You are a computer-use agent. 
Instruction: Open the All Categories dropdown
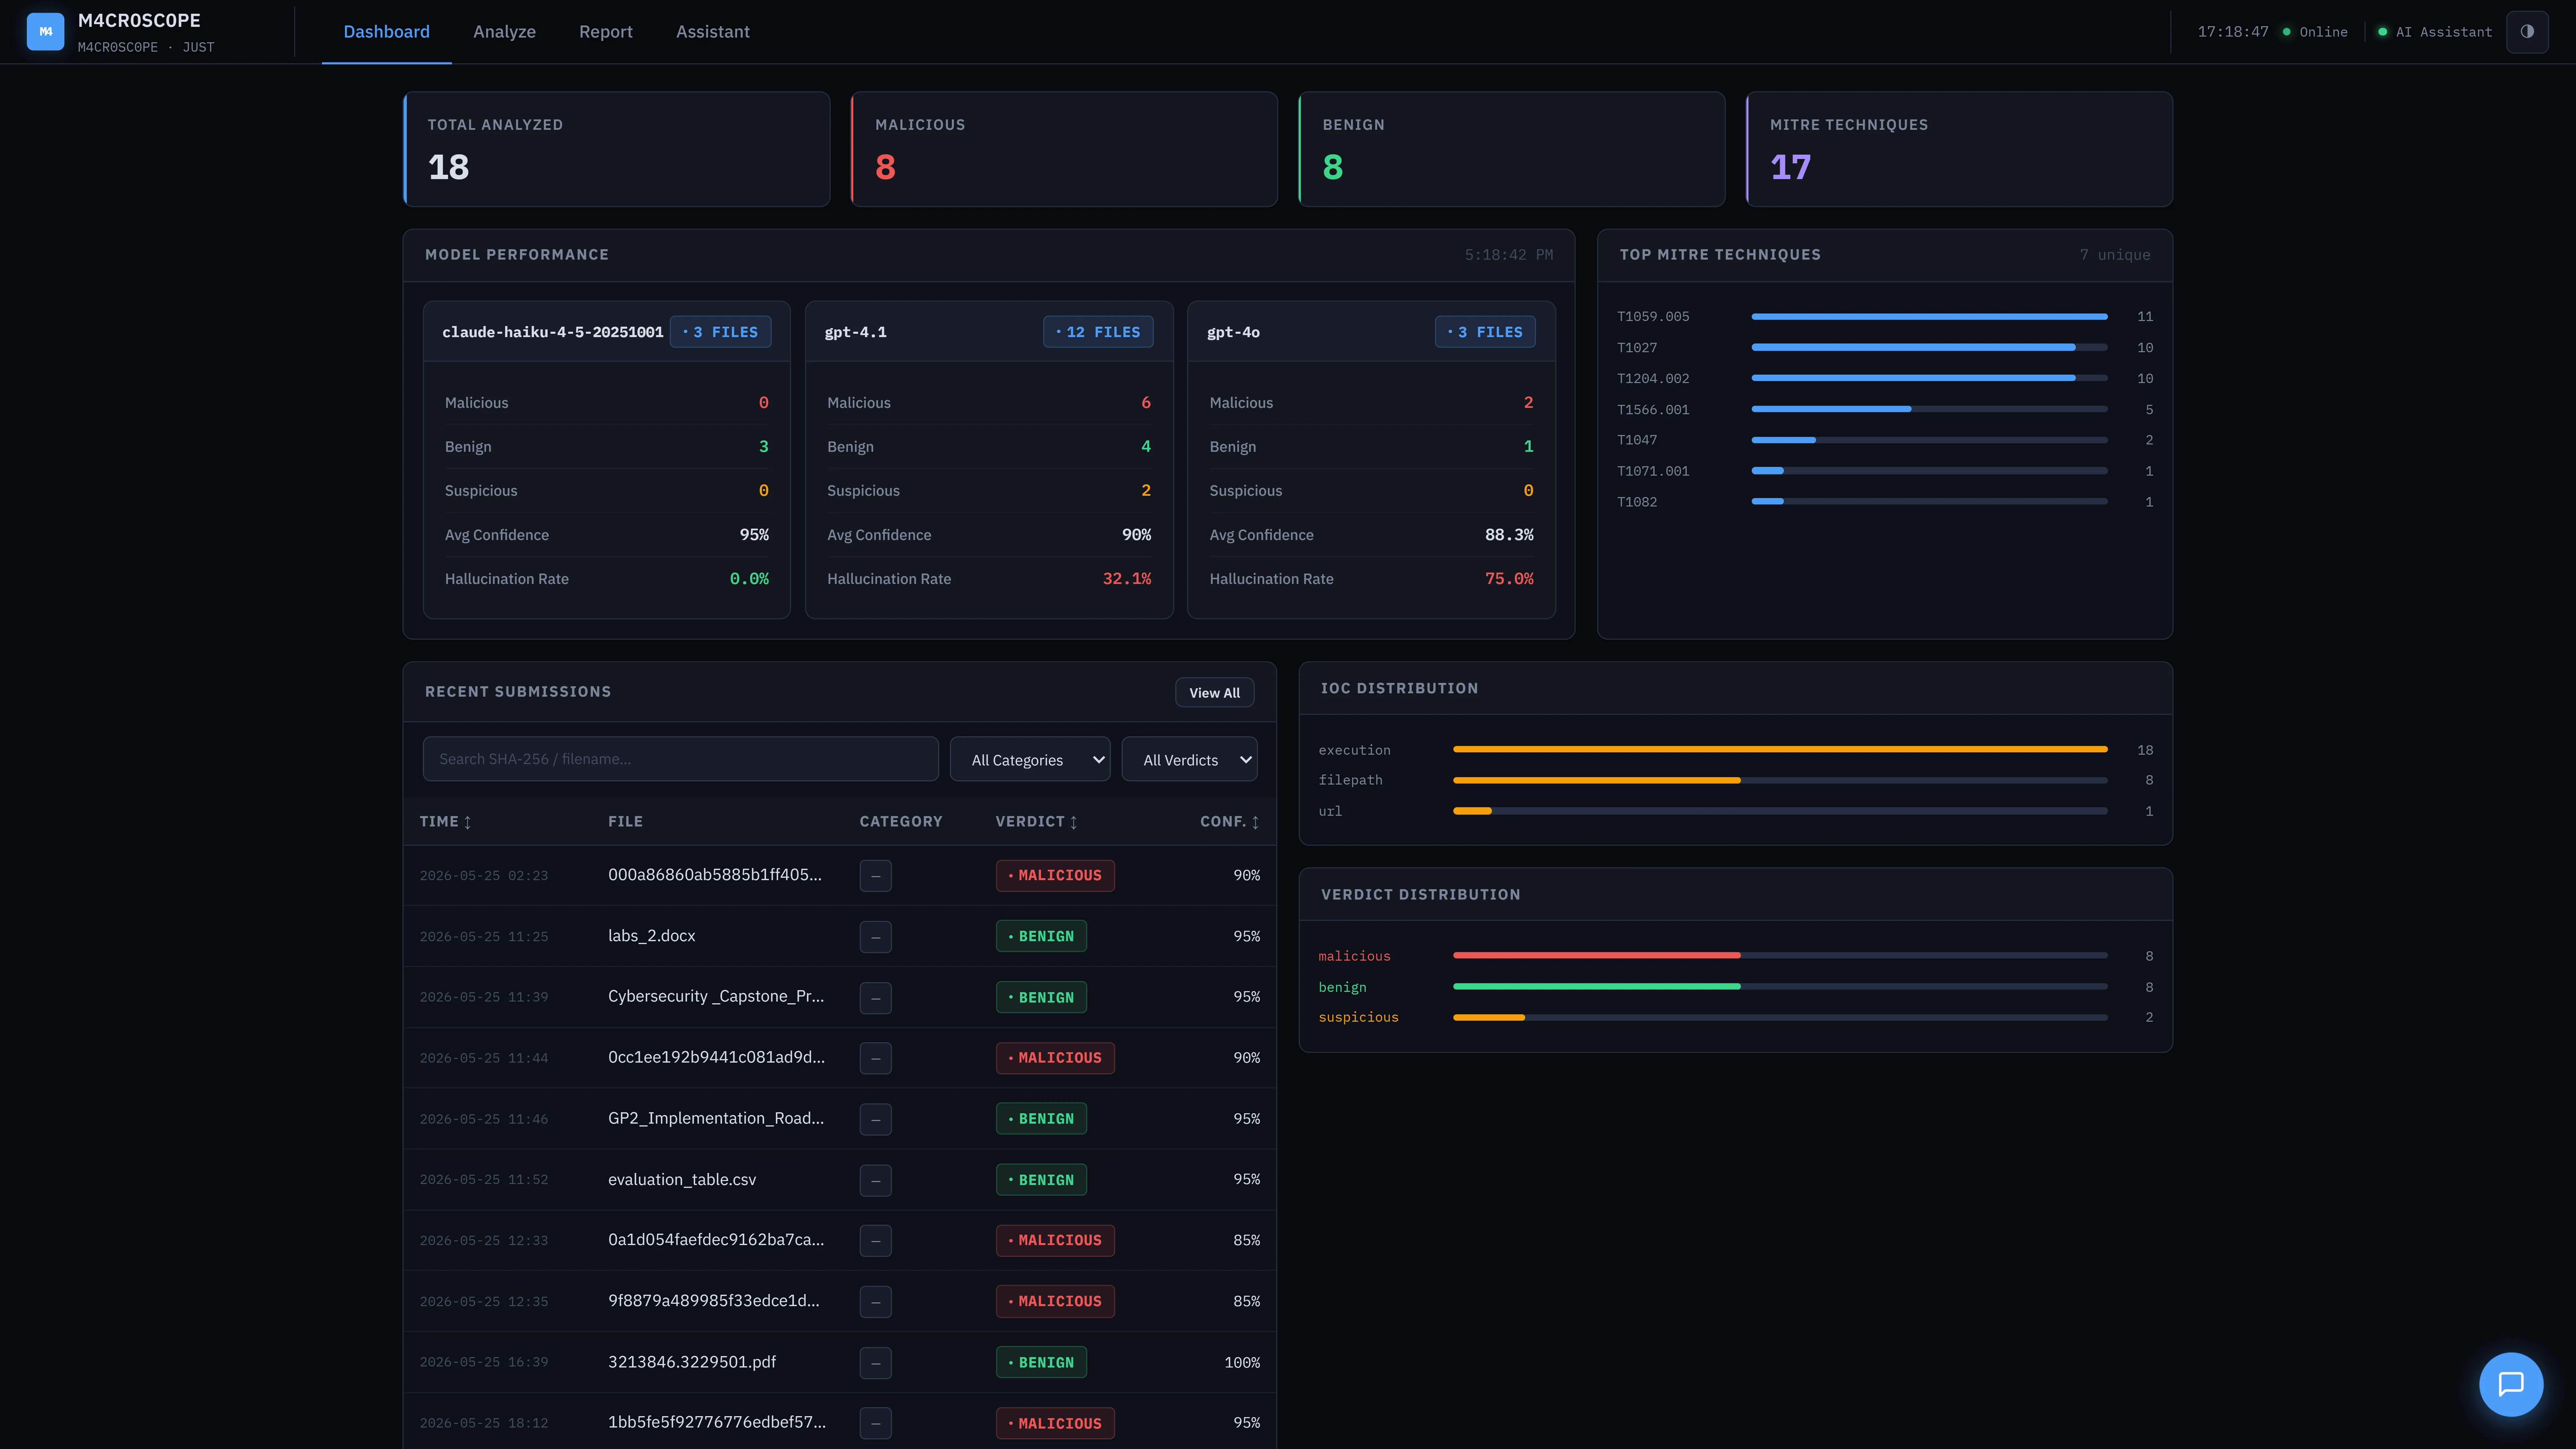tap(1030, 759)
